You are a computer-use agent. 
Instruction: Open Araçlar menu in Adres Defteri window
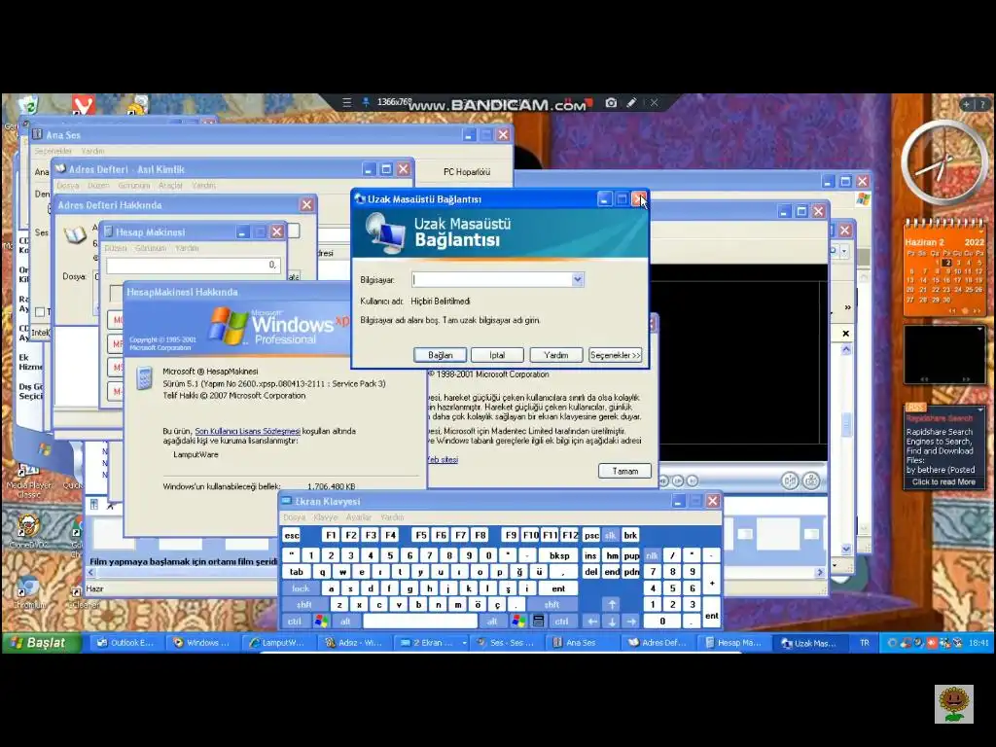(170, 186)
